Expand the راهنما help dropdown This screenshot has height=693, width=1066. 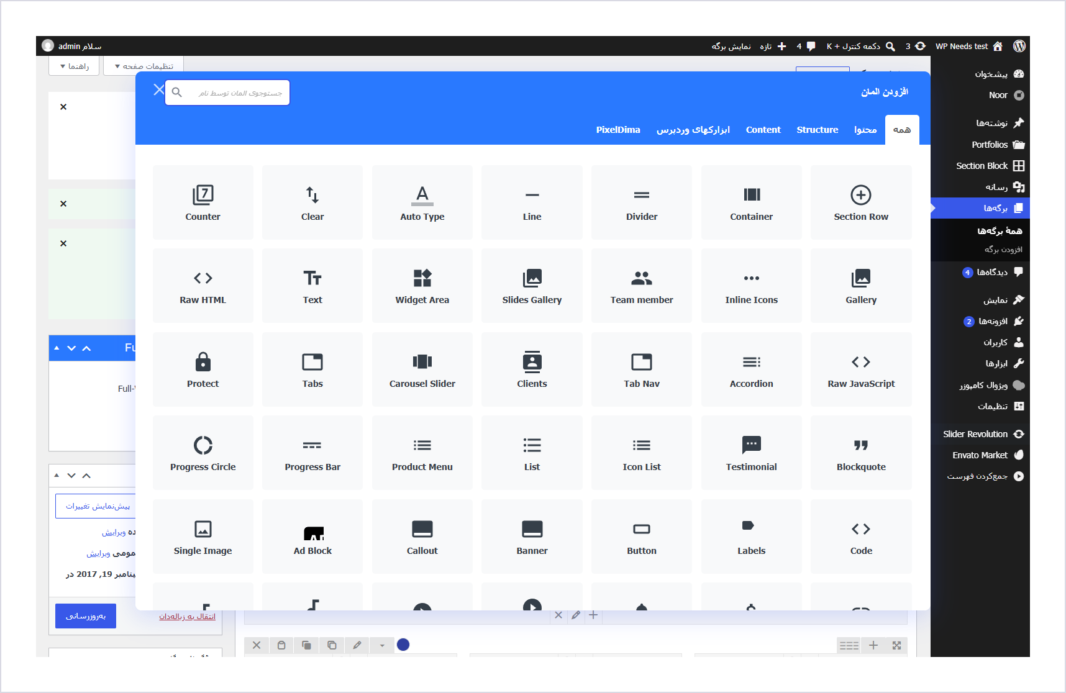tap(74, 66)
